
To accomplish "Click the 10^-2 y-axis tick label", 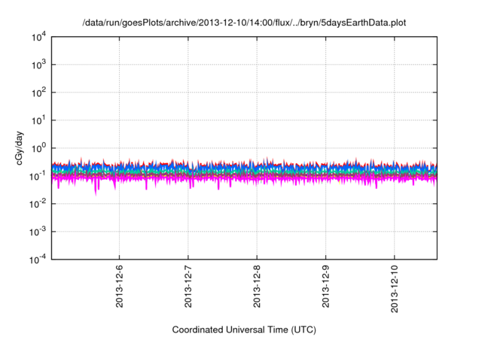I will pyautogui.click(x=38, y=204).
